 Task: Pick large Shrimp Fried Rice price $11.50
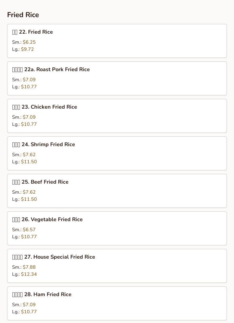pos(29,162)
